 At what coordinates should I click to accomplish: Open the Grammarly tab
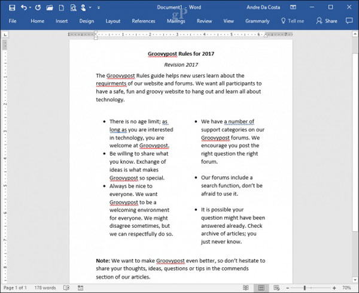(x=257, y=21)
